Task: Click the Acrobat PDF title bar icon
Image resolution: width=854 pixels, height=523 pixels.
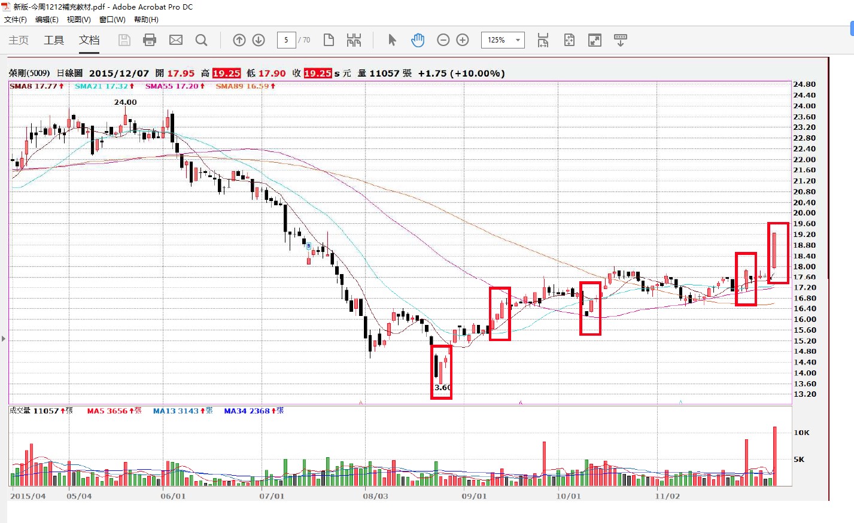Action: tap(6, 7)
